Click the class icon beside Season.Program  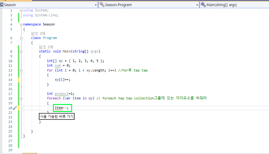point(102,5)
